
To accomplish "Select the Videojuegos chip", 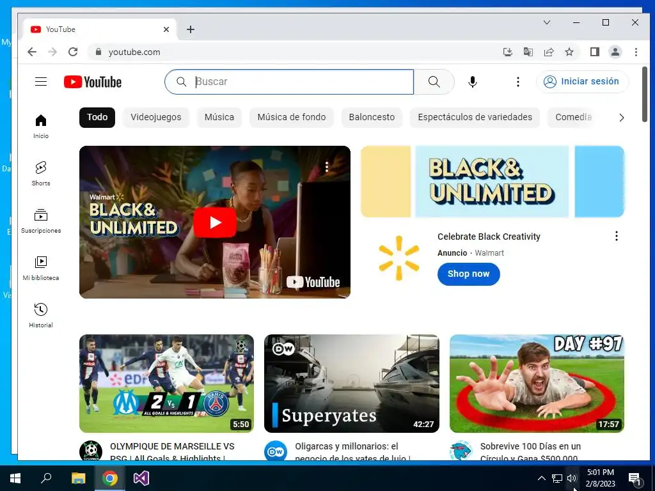I will (156, 118).
